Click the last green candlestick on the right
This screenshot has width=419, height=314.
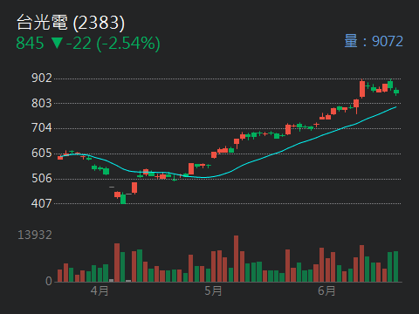pyautogui.click(x=396, y=92)
